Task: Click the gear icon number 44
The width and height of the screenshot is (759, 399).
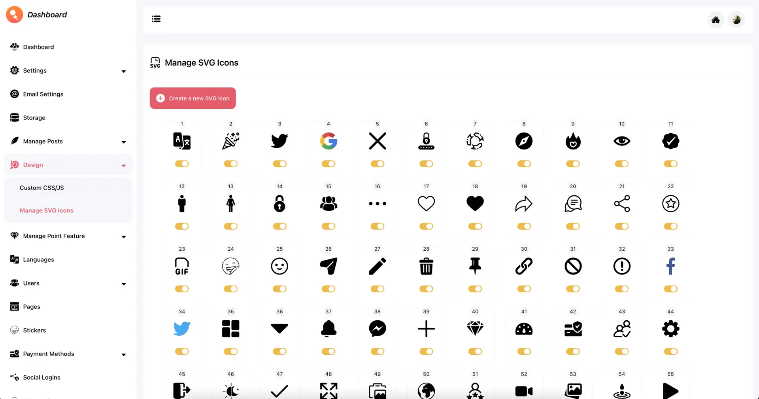Action: coord(670,328)
